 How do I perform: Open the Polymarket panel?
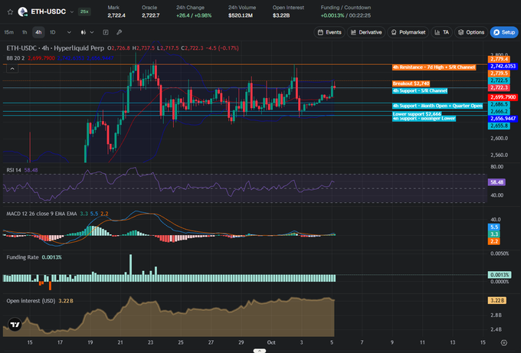coord(408,32)
